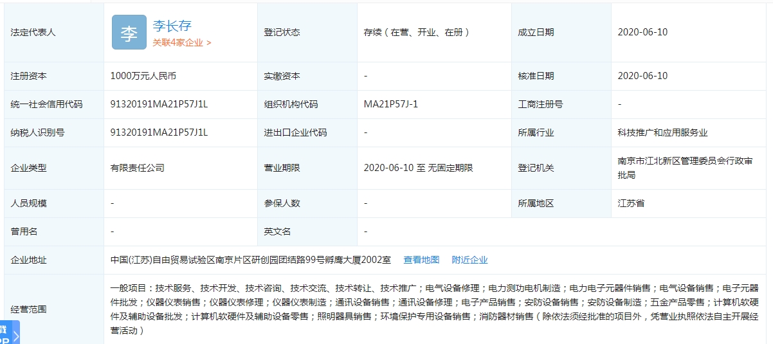Screen dimensions: 773x344
Task: Click the taxpayer ID number value
Action: pos(159,132)
